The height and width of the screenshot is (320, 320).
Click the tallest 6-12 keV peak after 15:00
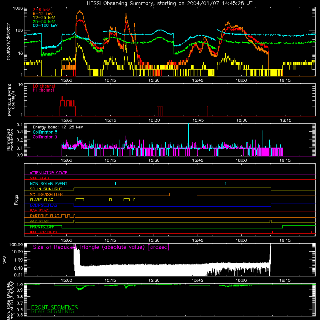[x=80, y=12]
